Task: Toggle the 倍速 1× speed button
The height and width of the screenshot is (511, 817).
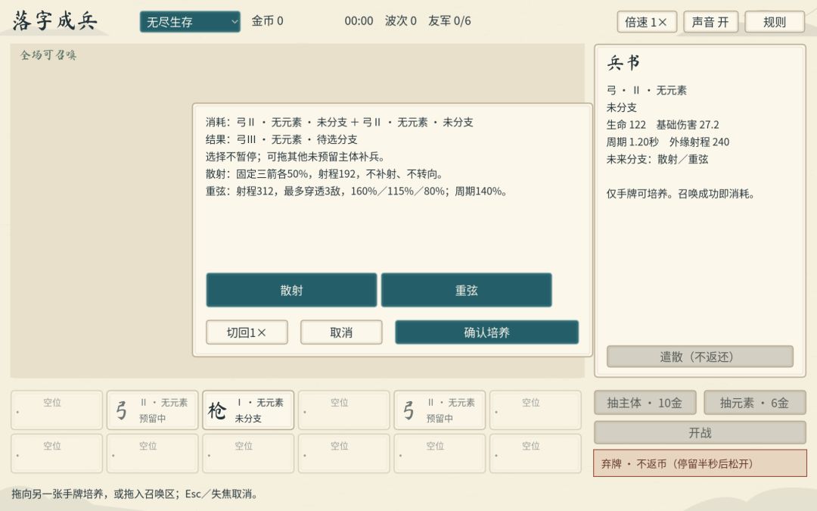Action: coord(647,22)
